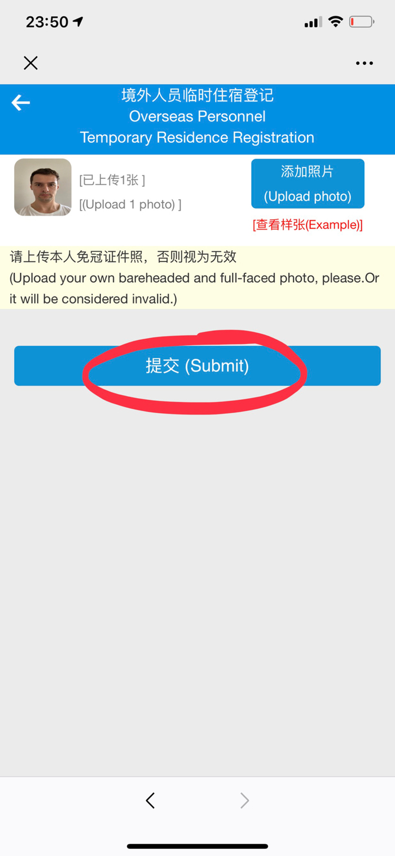Screen dimensions: 395x856
Task: Open the three-dot more options menu
Action: click(x=365, y=63)
